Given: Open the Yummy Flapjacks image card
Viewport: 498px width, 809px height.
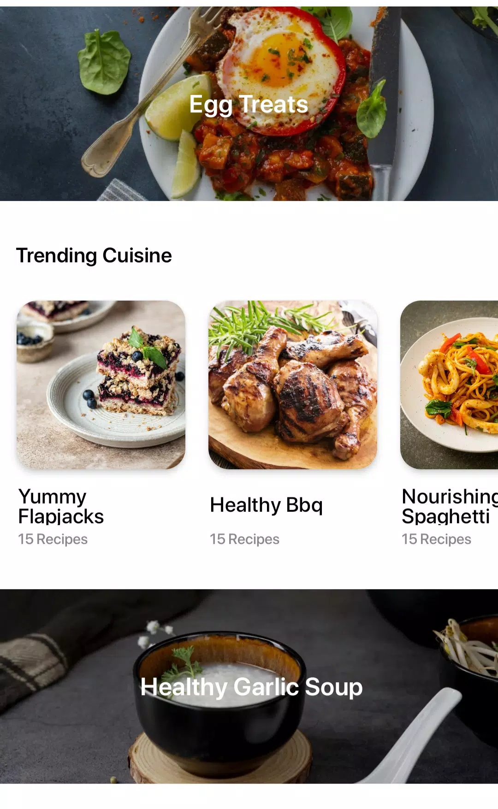Looking at the screenshot, I should coord(101,385).
